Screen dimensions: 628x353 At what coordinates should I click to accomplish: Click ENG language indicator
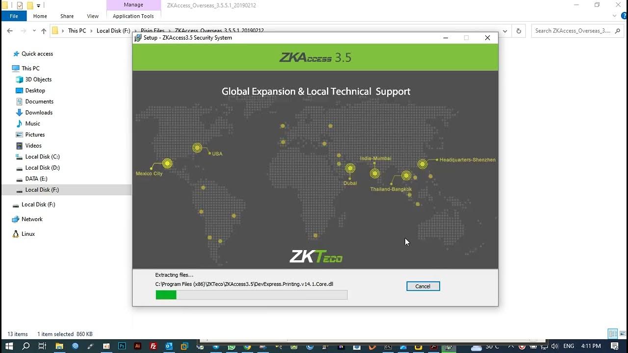click(569, 346)
